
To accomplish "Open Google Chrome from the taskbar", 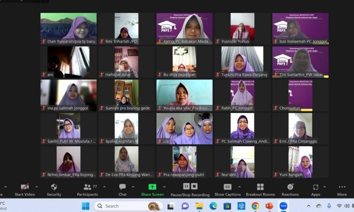I will [255, 206].
